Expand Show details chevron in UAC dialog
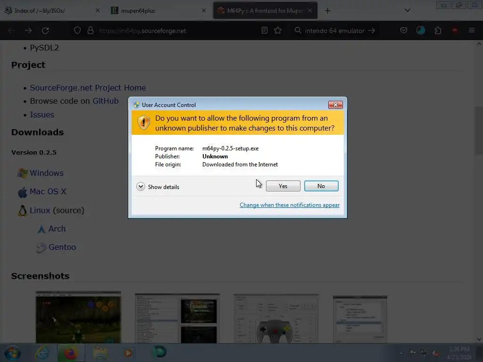 tap(141, 187)
